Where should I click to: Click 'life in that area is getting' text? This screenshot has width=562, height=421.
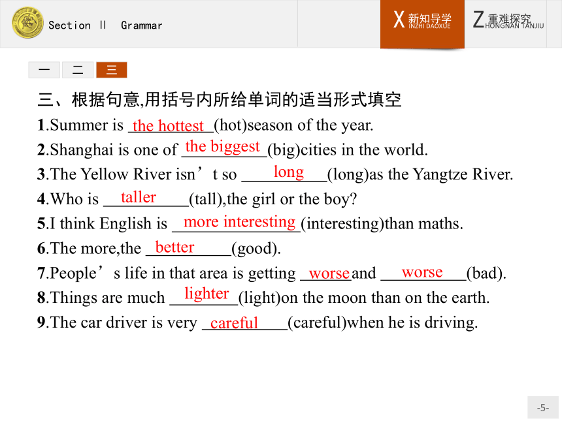pos(210,273)
